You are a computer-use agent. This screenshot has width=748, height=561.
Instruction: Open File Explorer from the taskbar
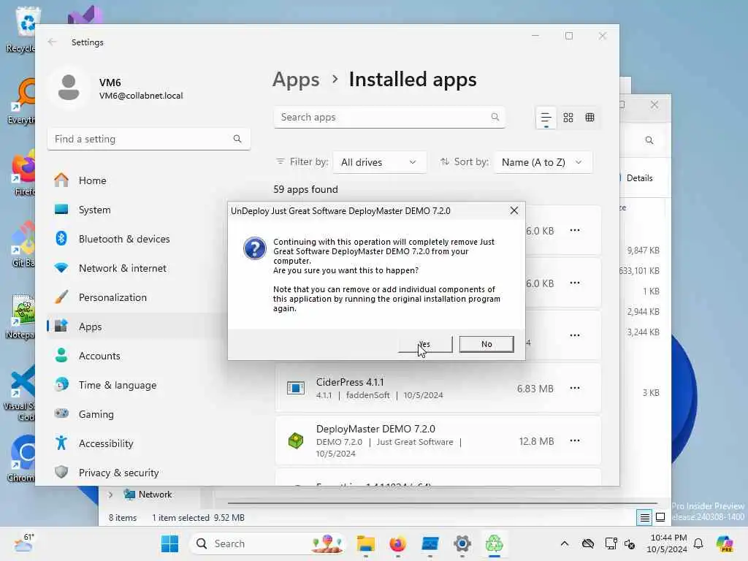click(x=365, y=543)
